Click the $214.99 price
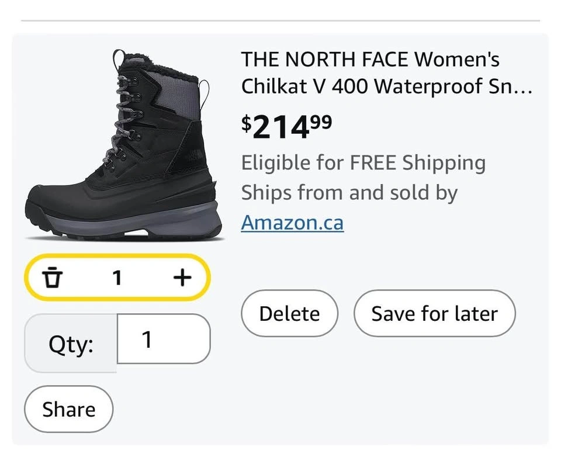The image size is (561, 454). click(x=286, y=126)
